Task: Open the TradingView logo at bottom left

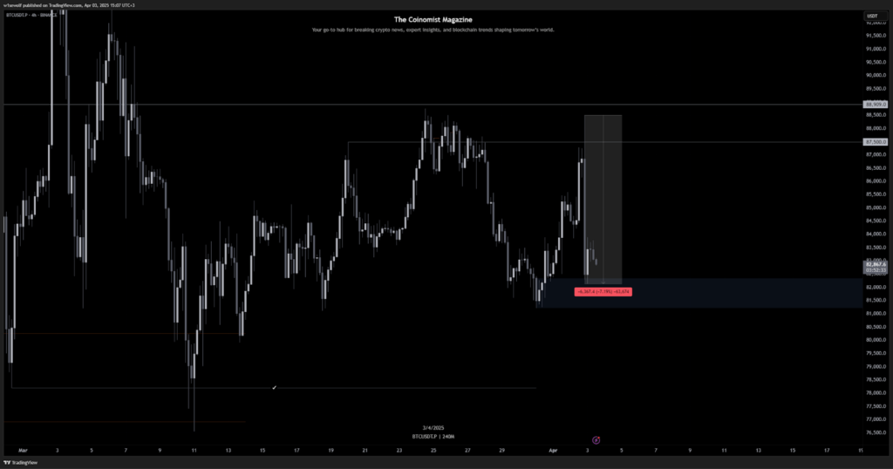Action: [x=21, y=463]
